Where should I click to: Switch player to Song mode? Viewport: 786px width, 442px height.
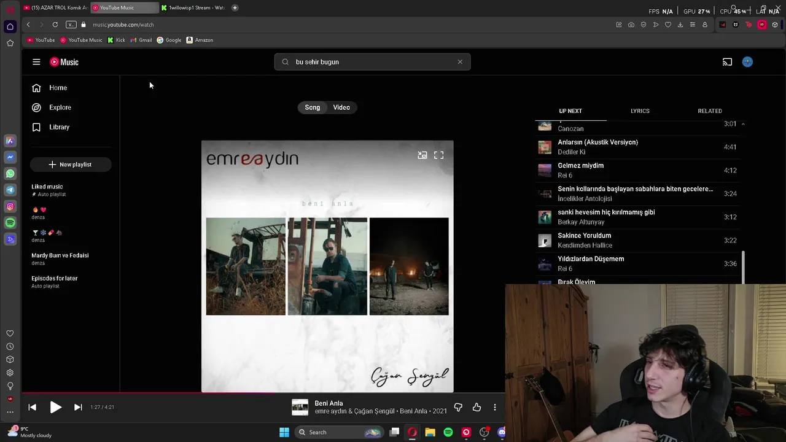pyautogui.click(x=313, y=107)
